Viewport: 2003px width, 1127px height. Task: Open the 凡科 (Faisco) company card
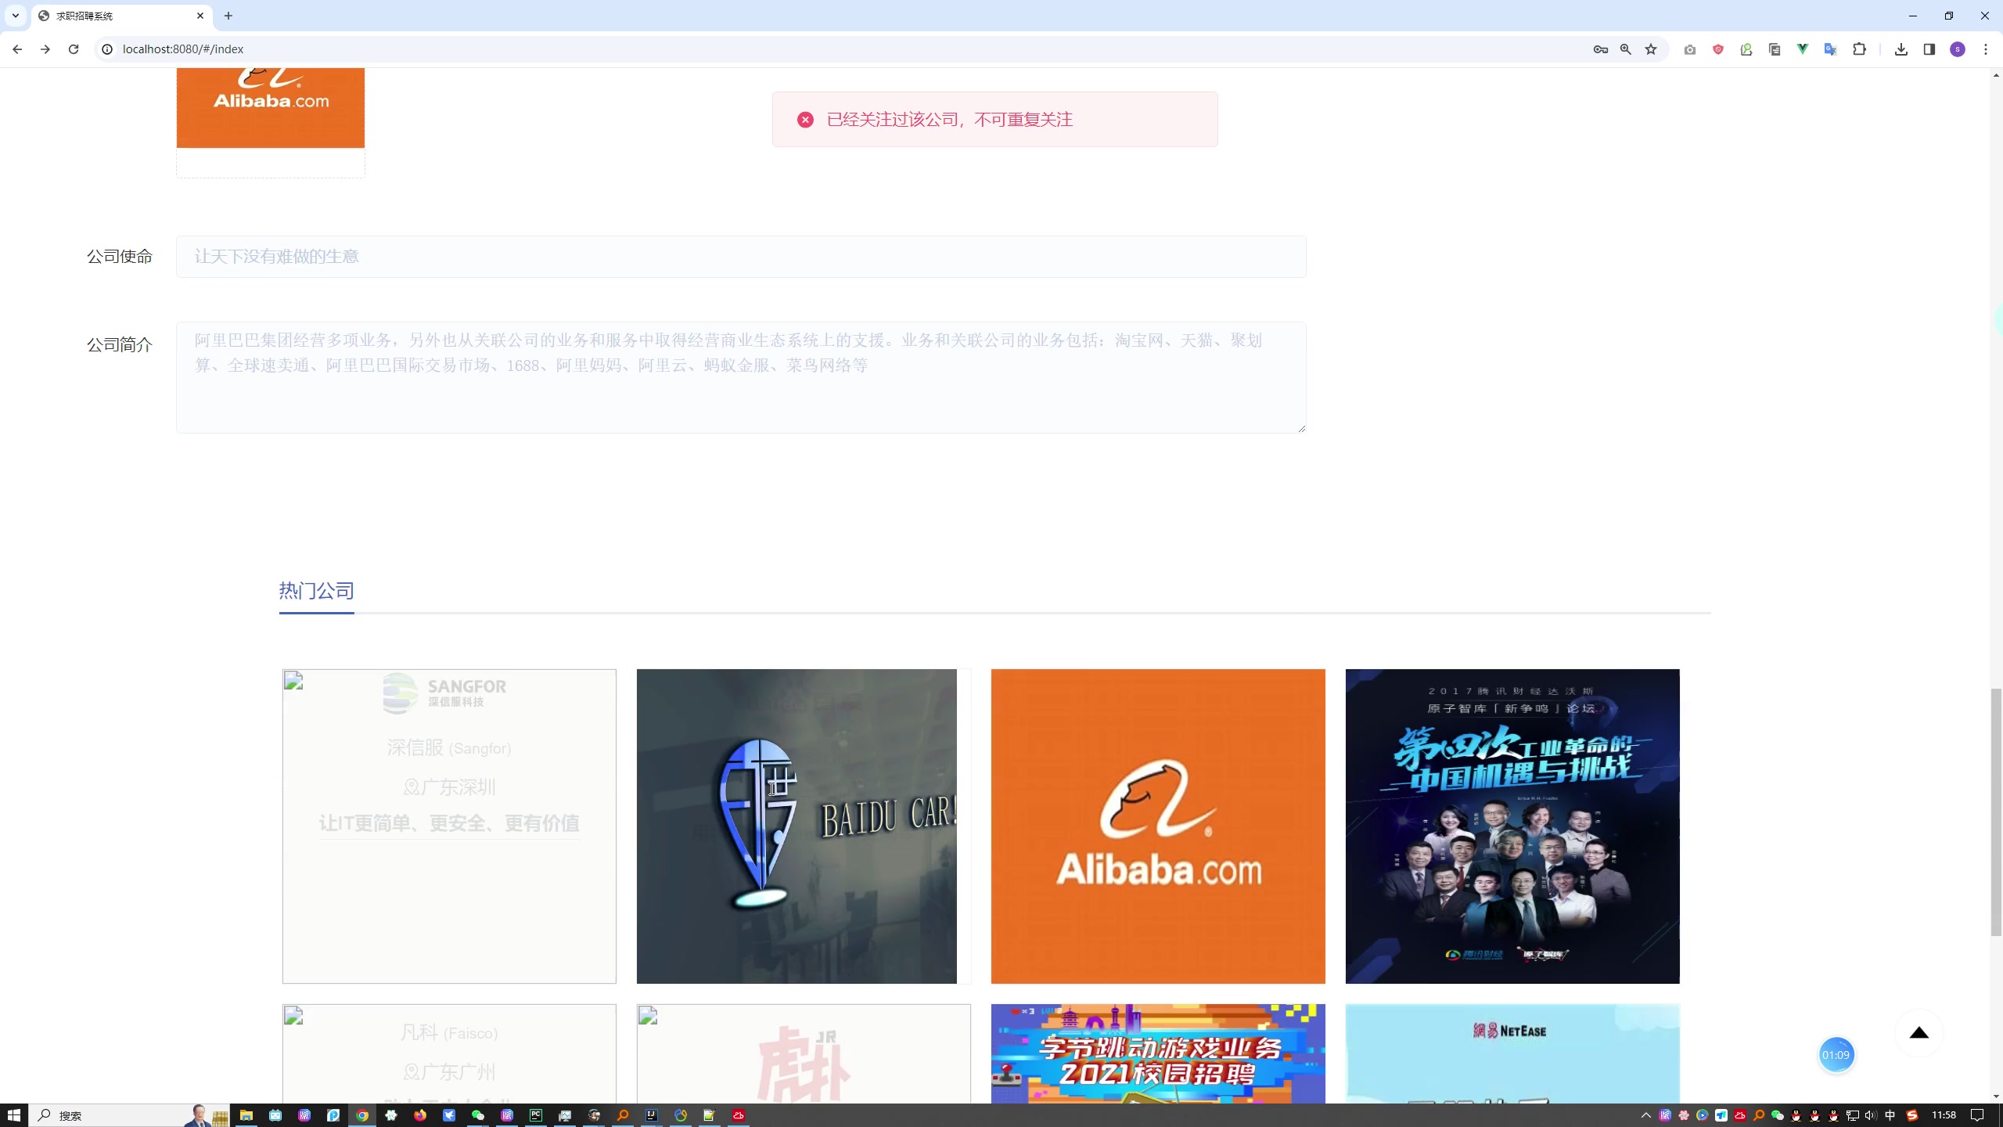449,1053
